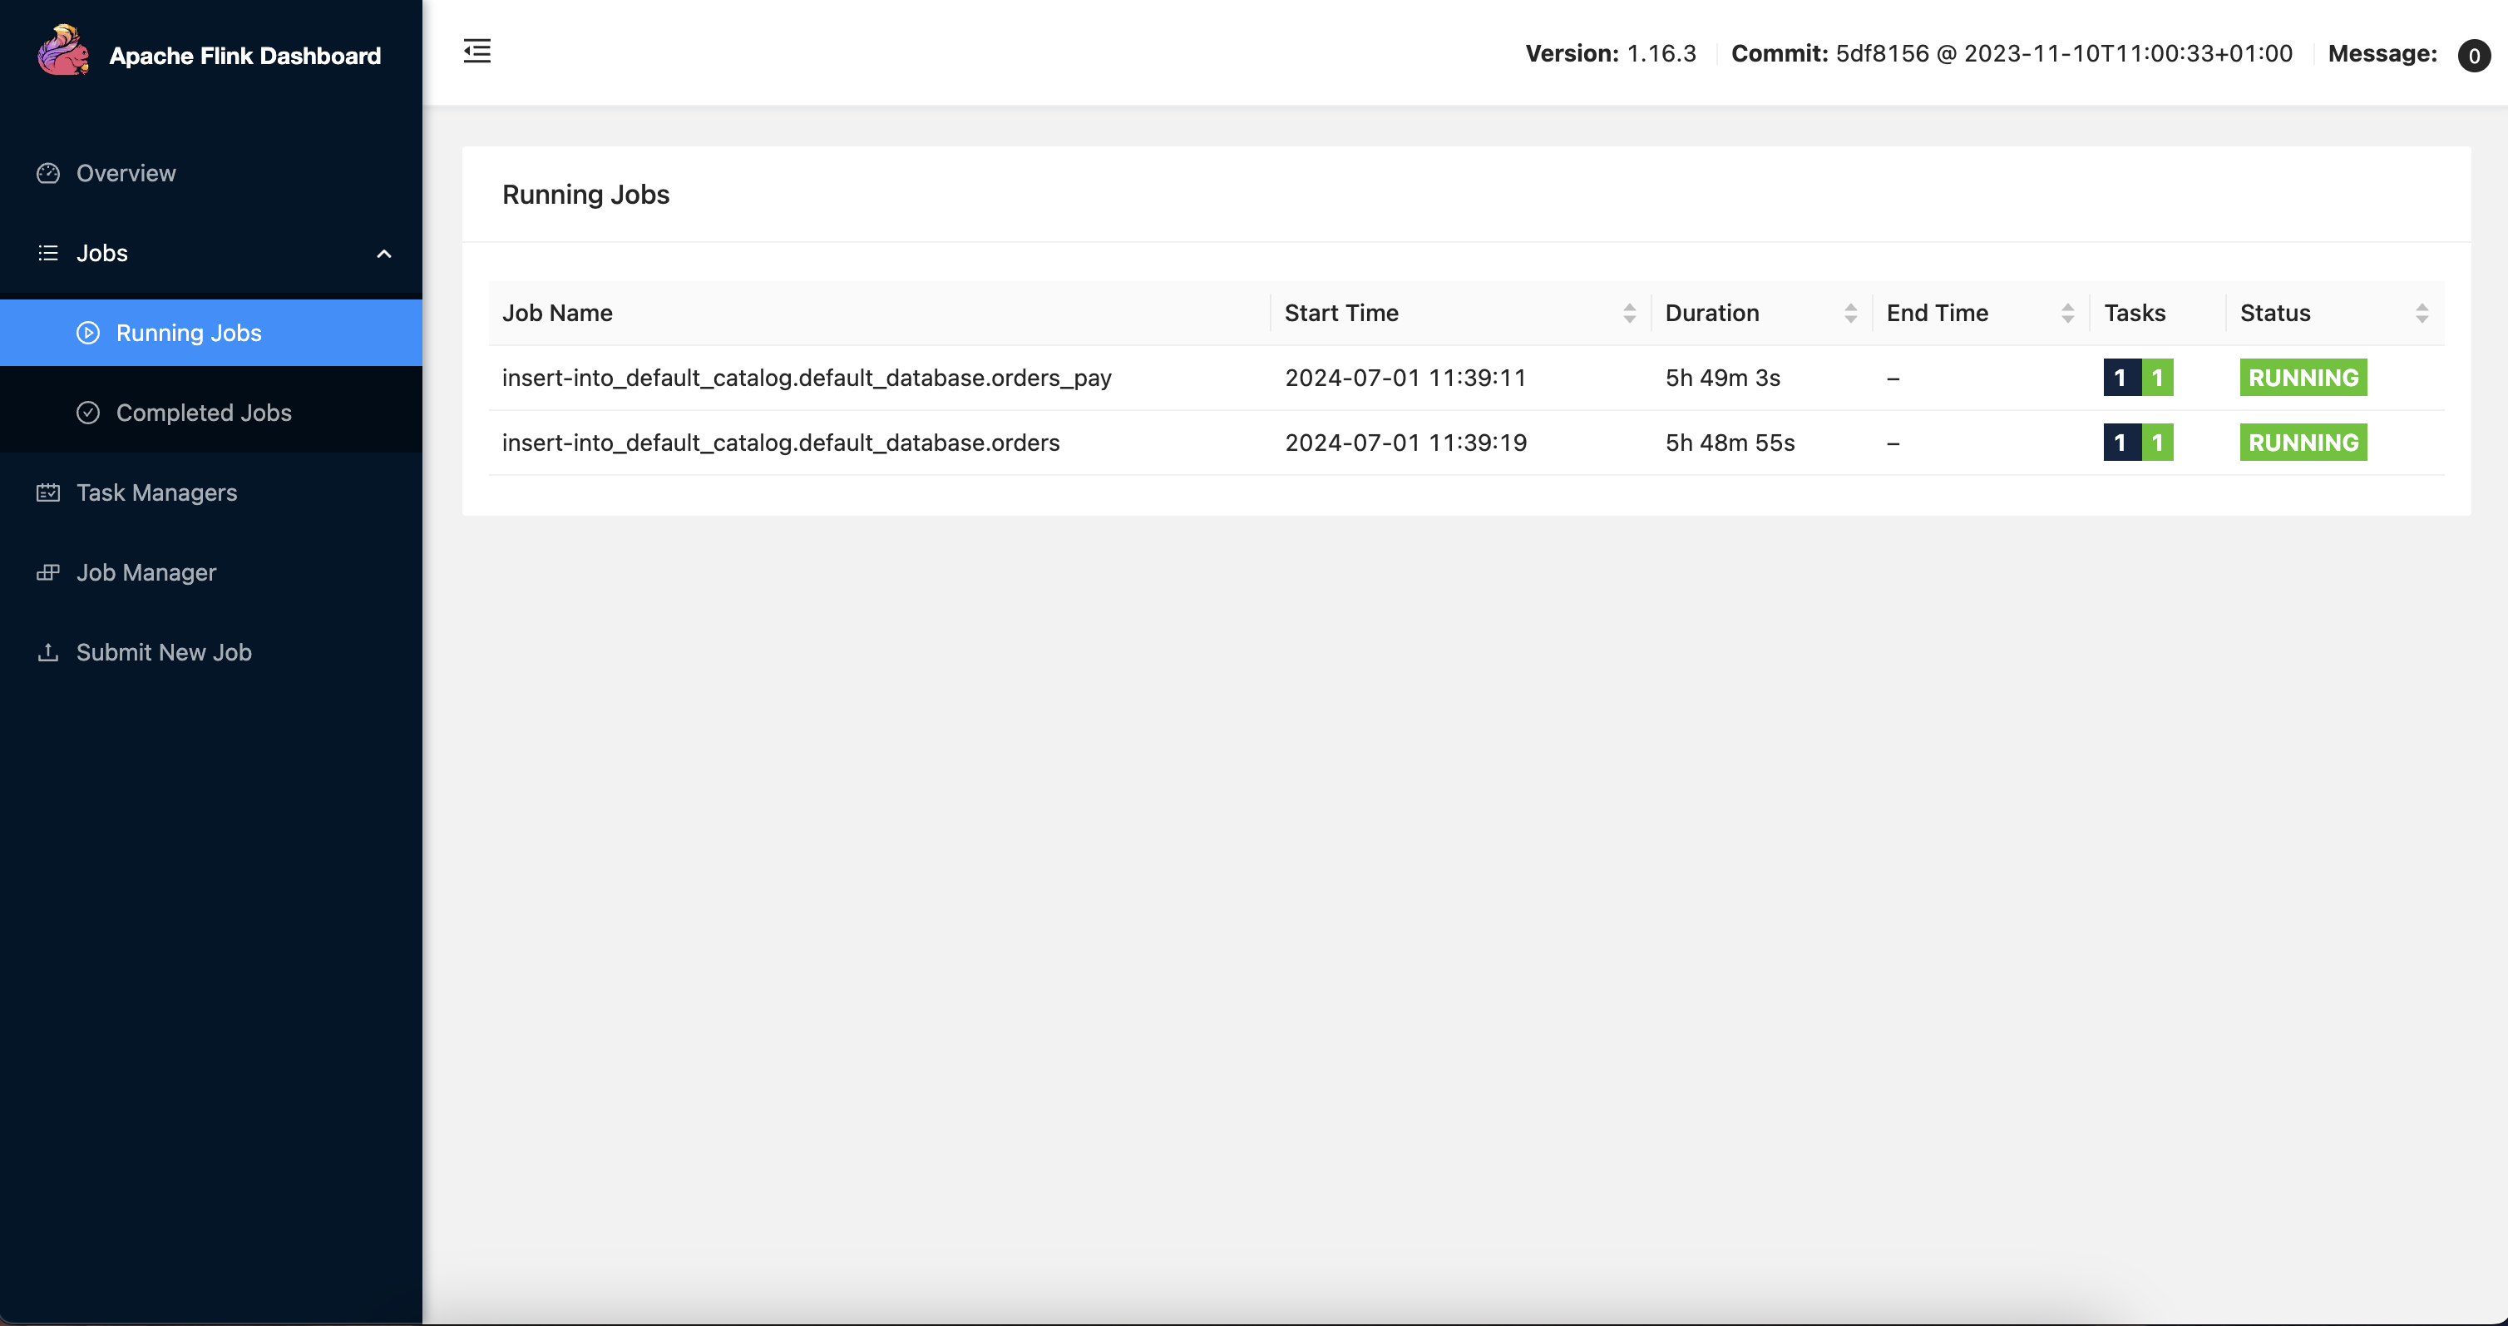Sort jobs by the Status column
The image size is (2508, 1326).
[x=2422, y=313]
